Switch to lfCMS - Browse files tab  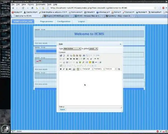tap(89, 16)
